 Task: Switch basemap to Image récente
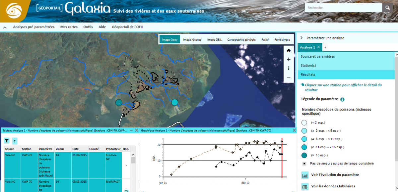[192, 40]
